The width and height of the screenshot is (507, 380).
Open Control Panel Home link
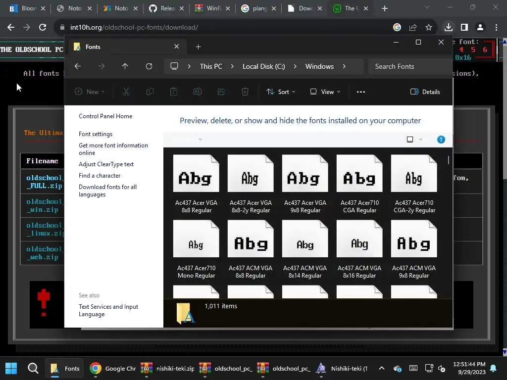click(x=105, y=116)
